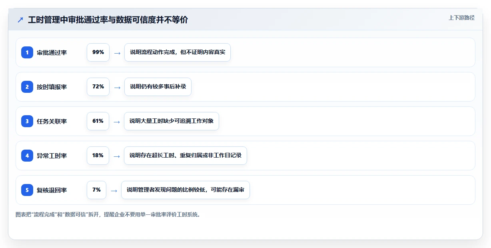
Task: Click step number badge 2
Action: coord(27,87)
